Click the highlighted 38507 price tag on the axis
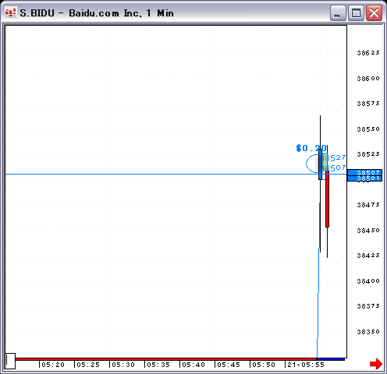Viewport: 387px width, 374px height. [364, 172]
